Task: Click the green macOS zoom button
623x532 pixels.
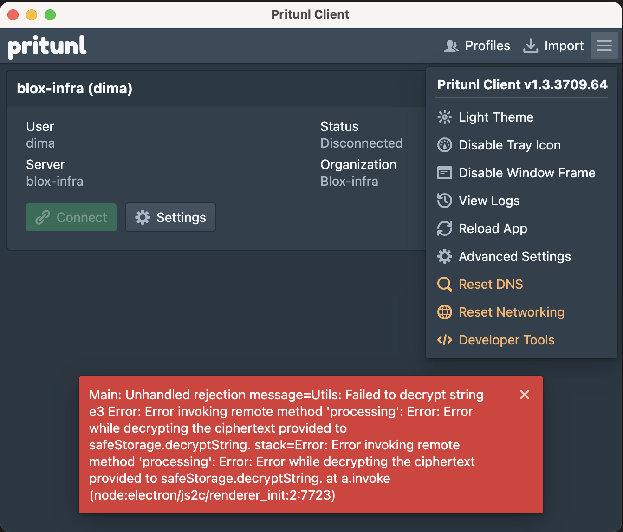Action: click(50, 15)
